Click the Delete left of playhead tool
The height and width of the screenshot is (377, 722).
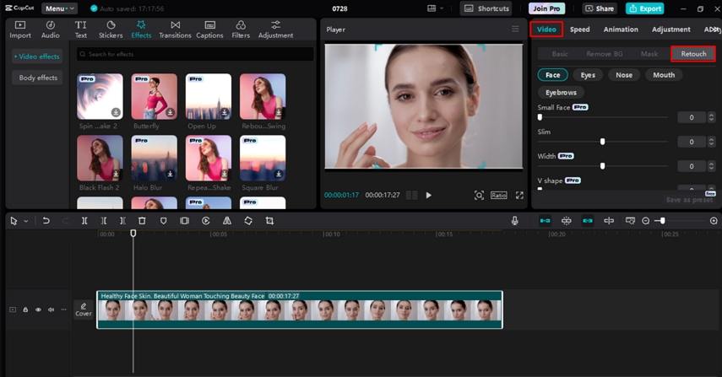point(104,221)
